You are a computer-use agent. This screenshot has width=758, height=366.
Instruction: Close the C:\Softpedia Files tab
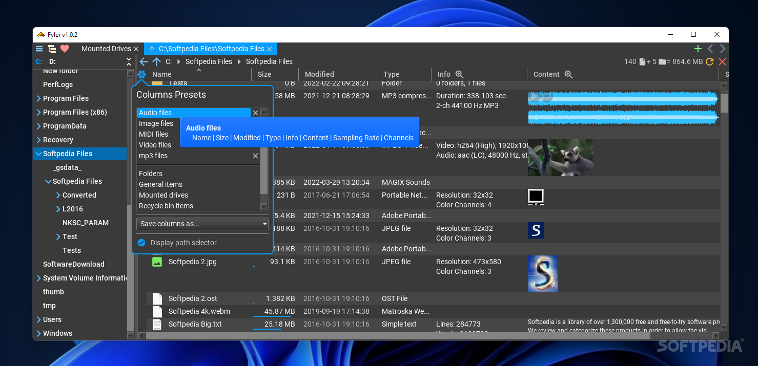tap(270, 49)
